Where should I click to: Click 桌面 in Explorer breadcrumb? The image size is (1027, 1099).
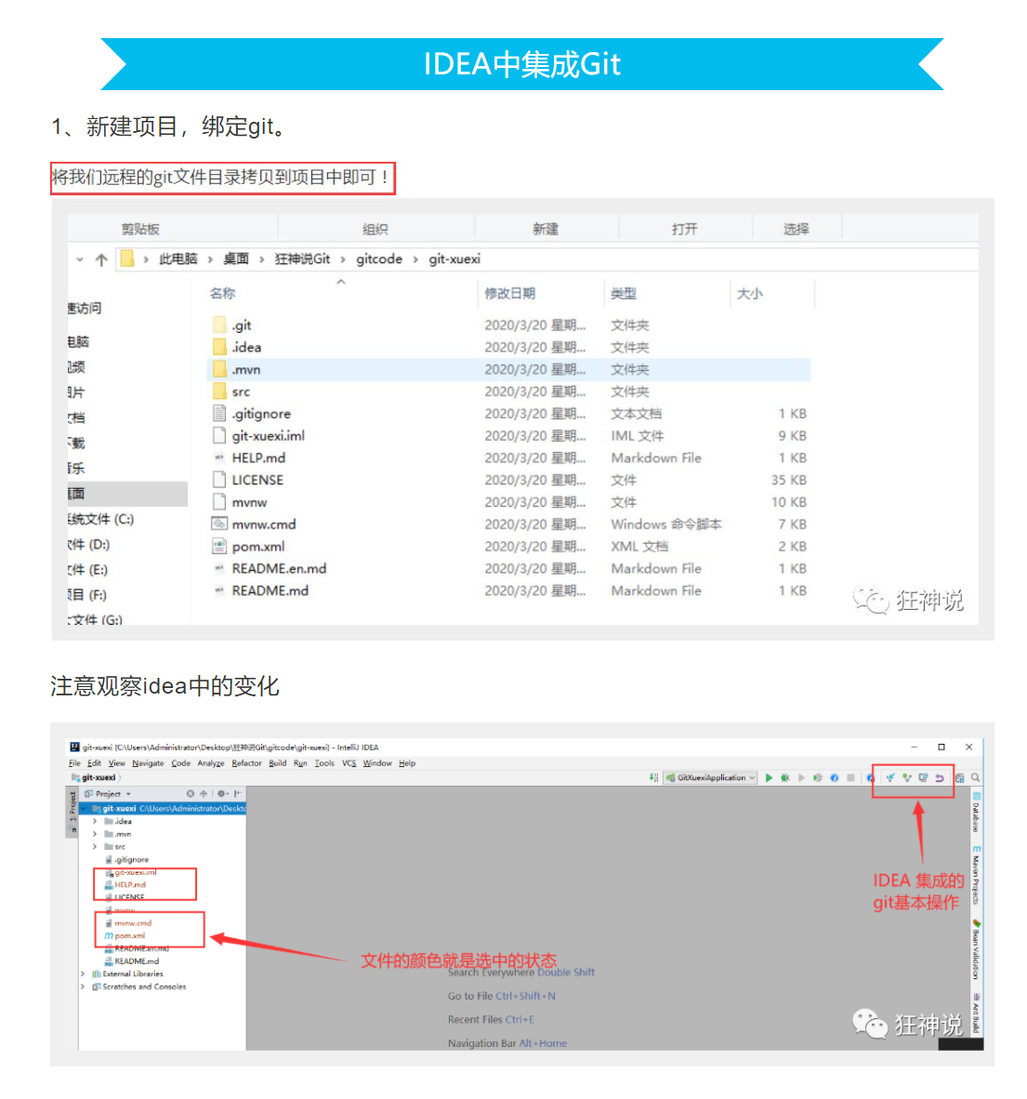[x=235, y=259]
